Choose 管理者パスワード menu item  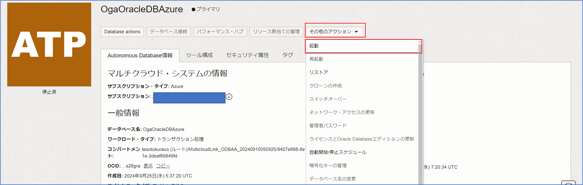tap(362, 125)
